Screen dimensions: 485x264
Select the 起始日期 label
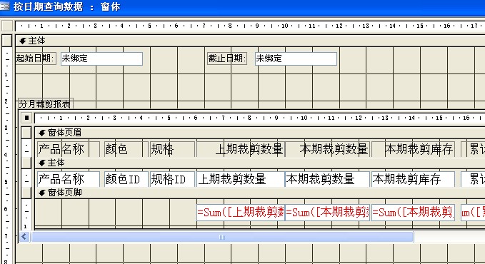click(x=36, y=59)
